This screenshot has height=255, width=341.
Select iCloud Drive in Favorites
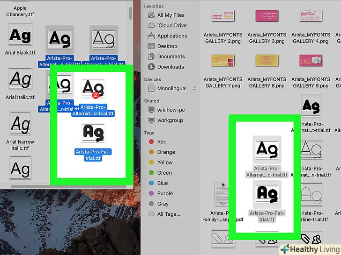pyautogui.click(x=167, y=25)
